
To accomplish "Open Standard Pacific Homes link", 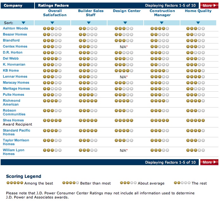I will click(16, 132).
